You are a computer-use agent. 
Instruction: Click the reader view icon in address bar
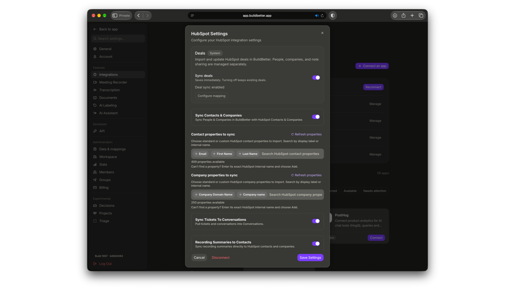[192, 15]
